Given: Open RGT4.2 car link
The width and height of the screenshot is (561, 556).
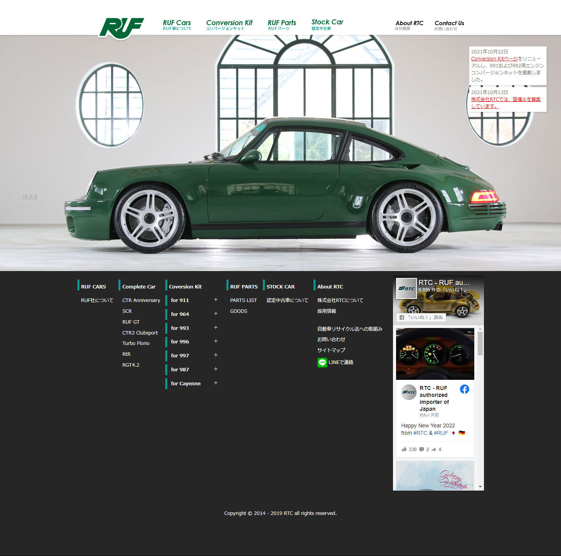Looking at the screenshot, I should click(131, 365).
